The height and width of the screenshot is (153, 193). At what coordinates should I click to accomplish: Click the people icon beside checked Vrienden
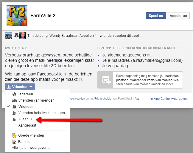pyautogui.click(x=14, y=107)
